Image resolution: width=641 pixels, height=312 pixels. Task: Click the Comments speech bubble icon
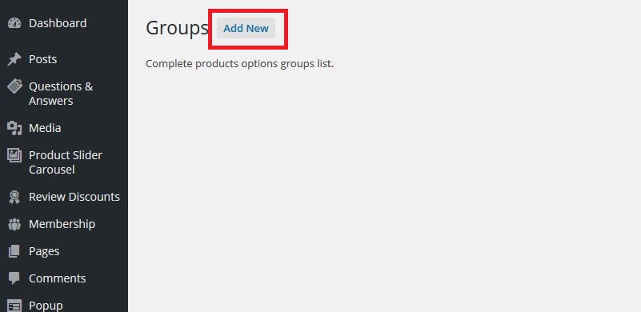pos(14,278)
